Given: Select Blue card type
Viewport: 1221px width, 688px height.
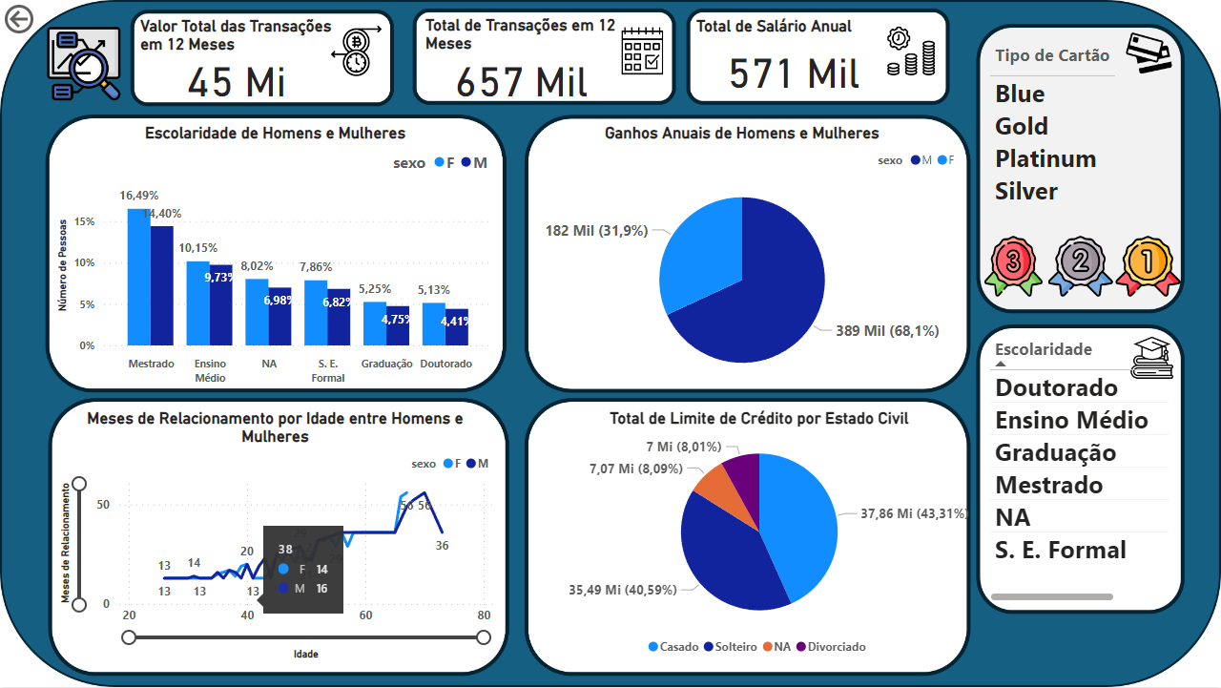Looking at the screenshot, I should click(x=1020, y=94).
